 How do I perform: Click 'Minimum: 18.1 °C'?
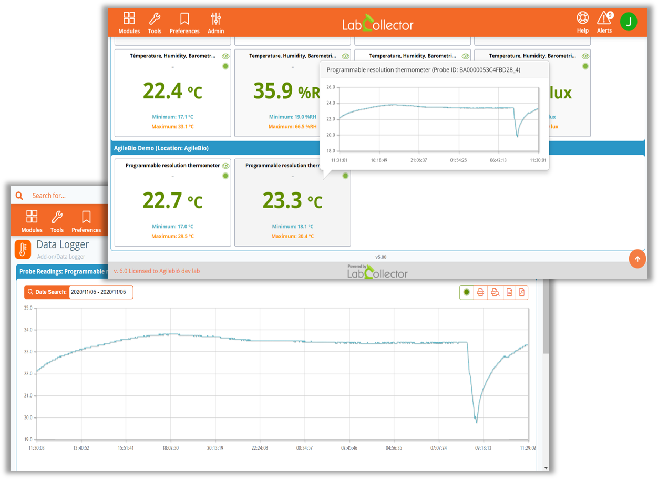(292, 226)
